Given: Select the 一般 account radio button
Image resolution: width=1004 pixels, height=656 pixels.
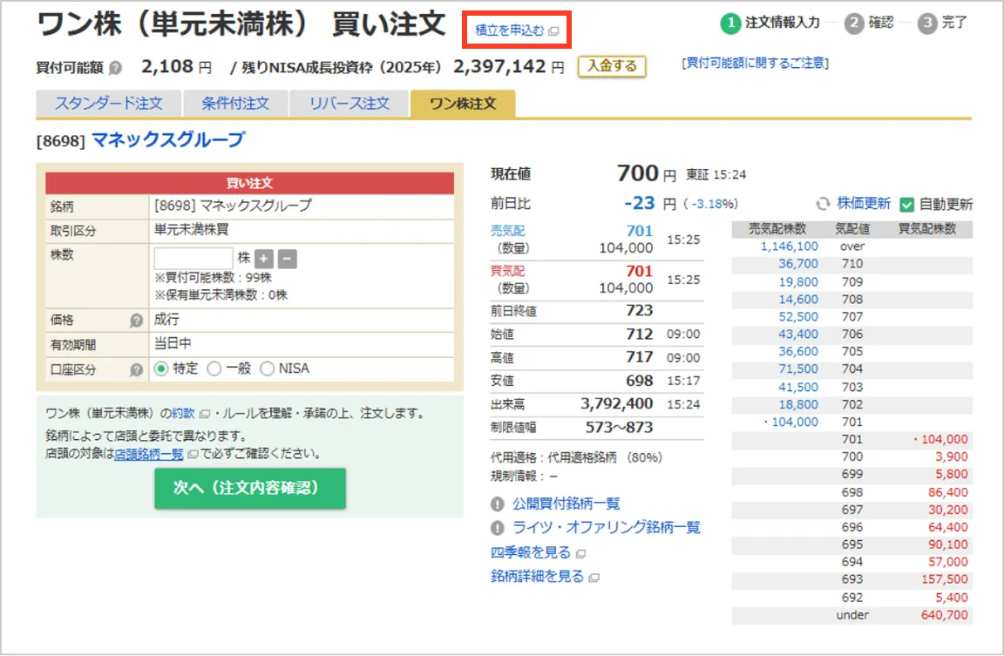Looking at the screenshot, I should point(214,369).
